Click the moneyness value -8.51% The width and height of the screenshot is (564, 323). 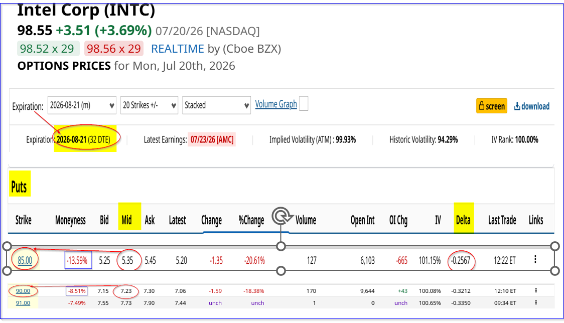(x=77, y=291)
